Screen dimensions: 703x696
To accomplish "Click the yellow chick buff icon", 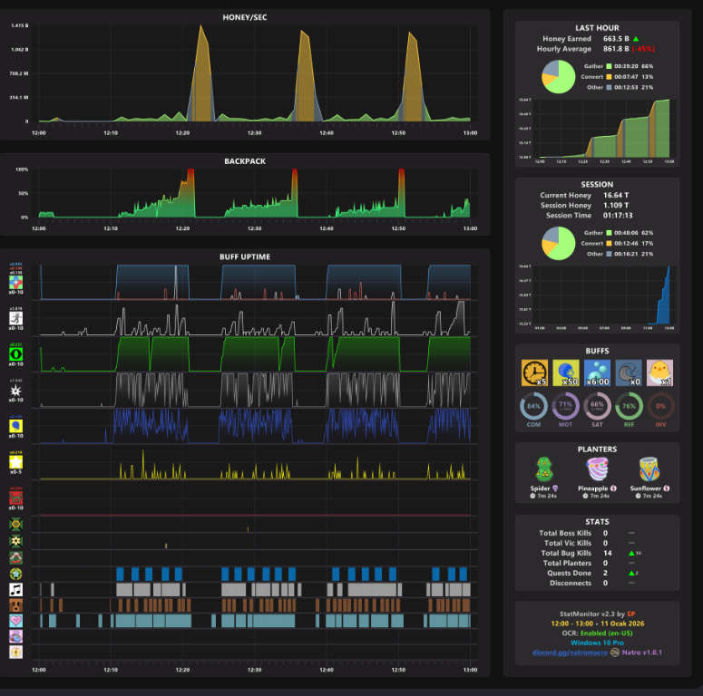I will 660,372.
